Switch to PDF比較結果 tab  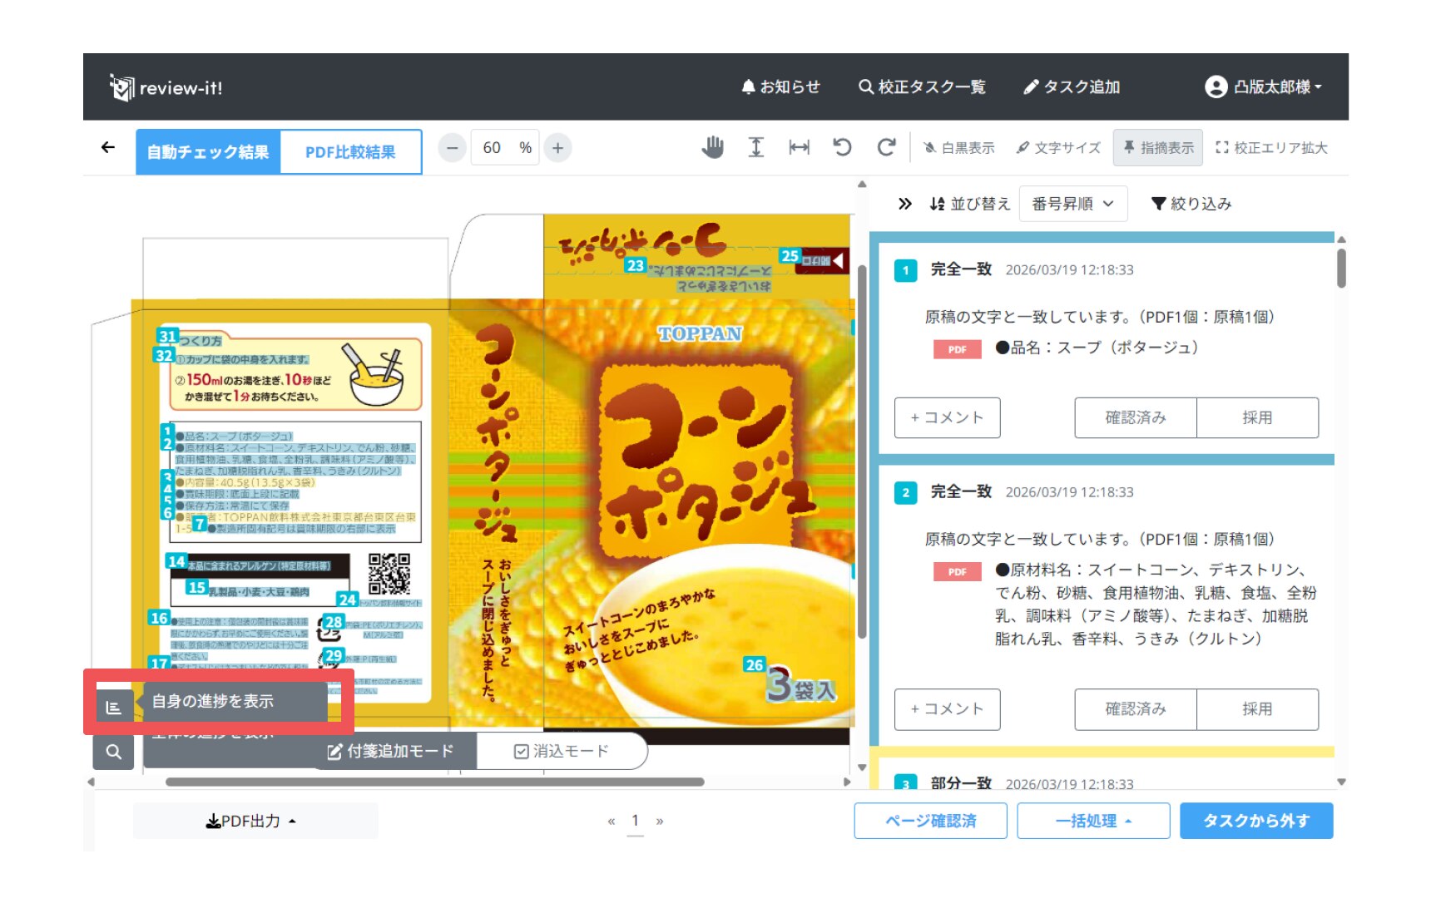(x=350, y=152)
